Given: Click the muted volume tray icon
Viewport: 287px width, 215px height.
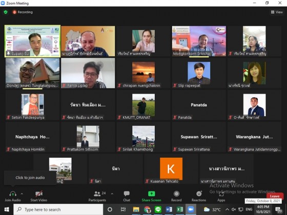Looking at the screenshot, I should tap(234, 209).
